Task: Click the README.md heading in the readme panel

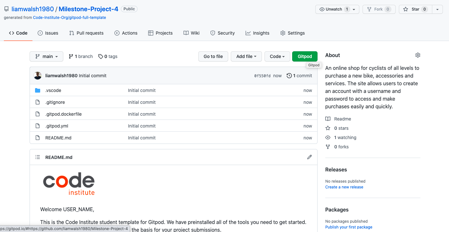Action: 59,157
